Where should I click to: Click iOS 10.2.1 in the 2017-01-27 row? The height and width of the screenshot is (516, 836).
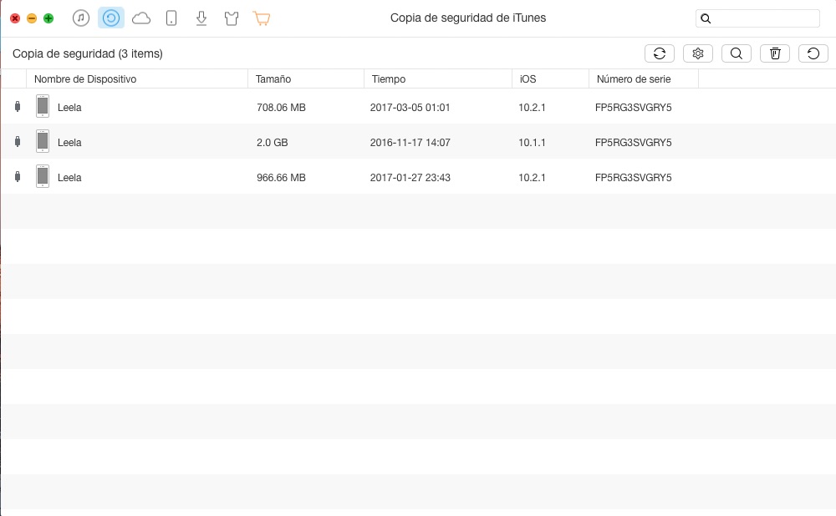(532, 178)
